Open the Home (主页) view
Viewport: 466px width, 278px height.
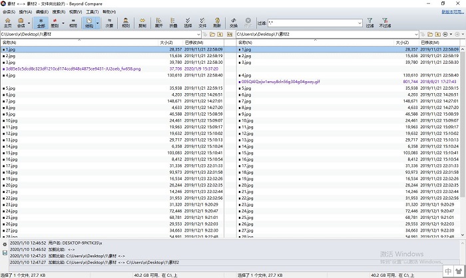(x=8, y=23)
